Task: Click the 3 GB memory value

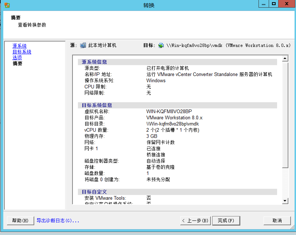Action: [x=152, y=136]
